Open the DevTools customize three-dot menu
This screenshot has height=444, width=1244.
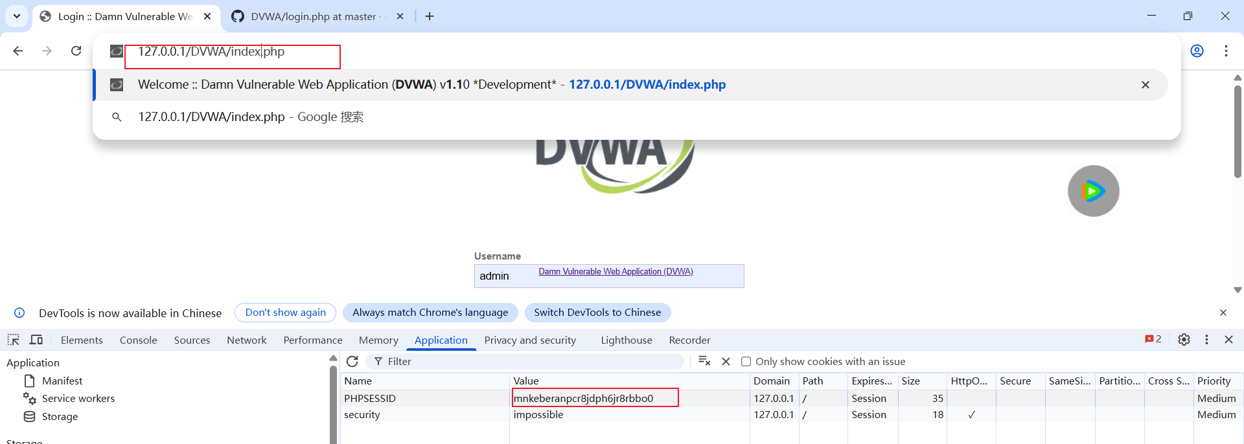point(1206,339)
